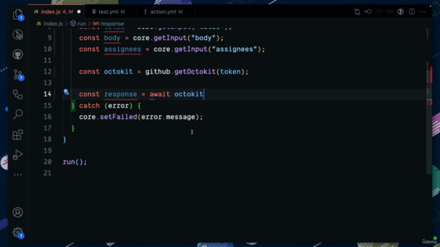Open the Manage settings gear

coord(19,233)
